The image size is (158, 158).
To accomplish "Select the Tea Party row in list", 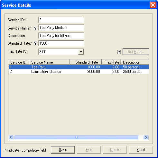I will tap(79, 67).
